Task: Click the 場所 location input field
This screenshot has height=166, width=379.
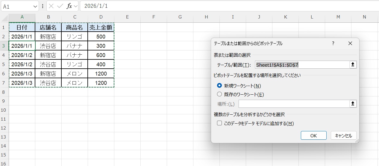Action: tap(294, 104)
